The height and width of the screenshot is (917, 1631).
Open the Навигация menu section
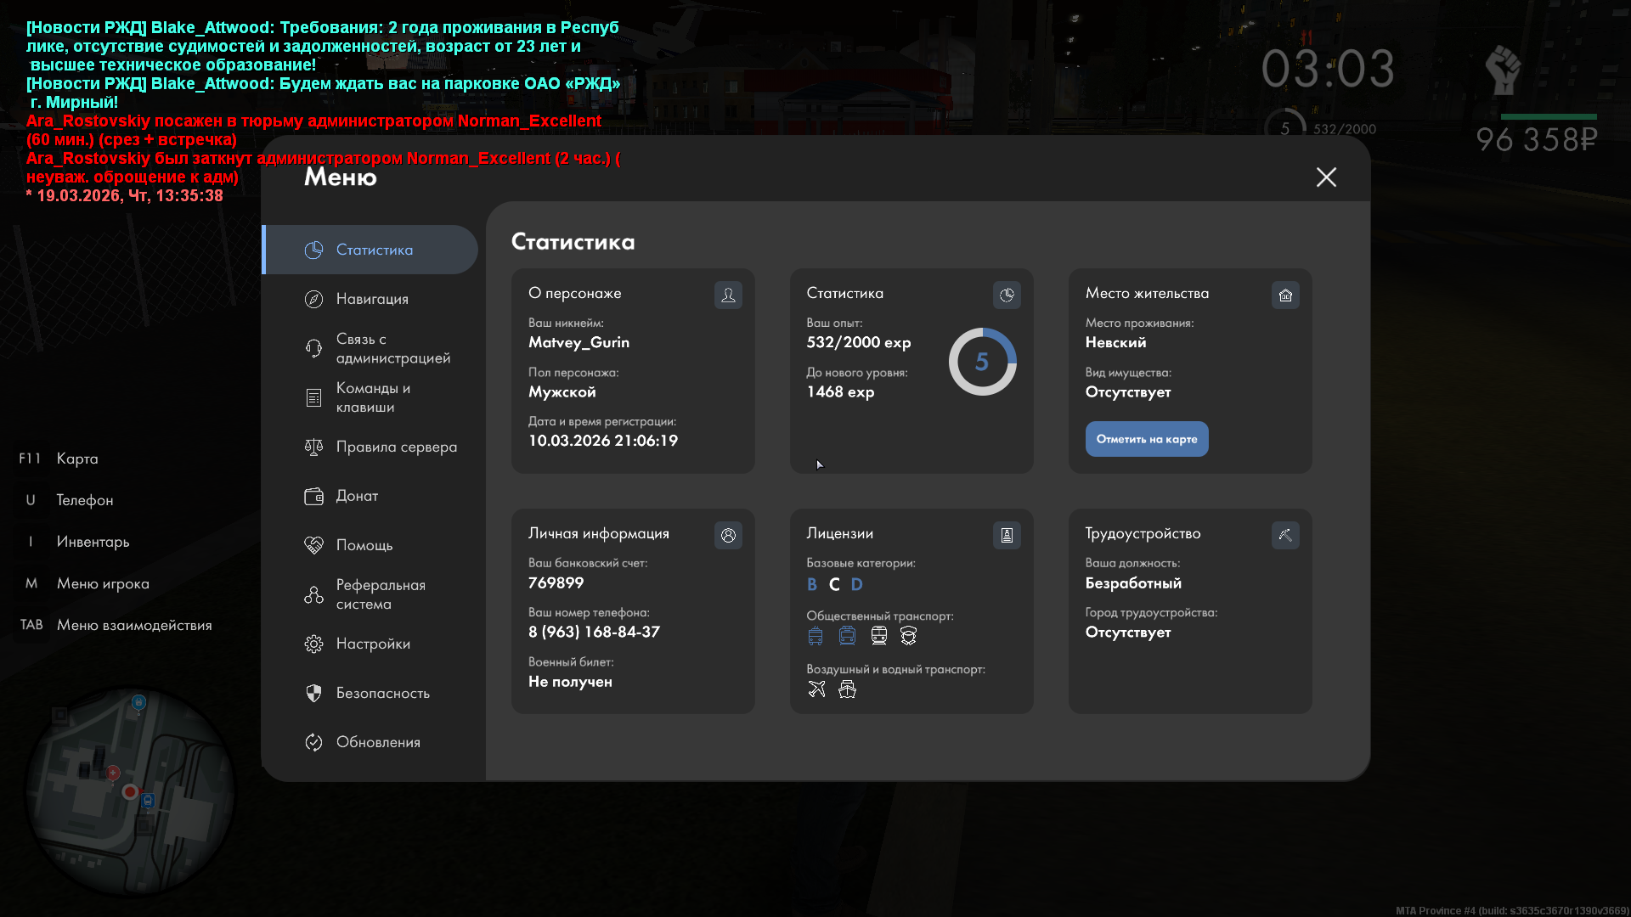[372, 299]
